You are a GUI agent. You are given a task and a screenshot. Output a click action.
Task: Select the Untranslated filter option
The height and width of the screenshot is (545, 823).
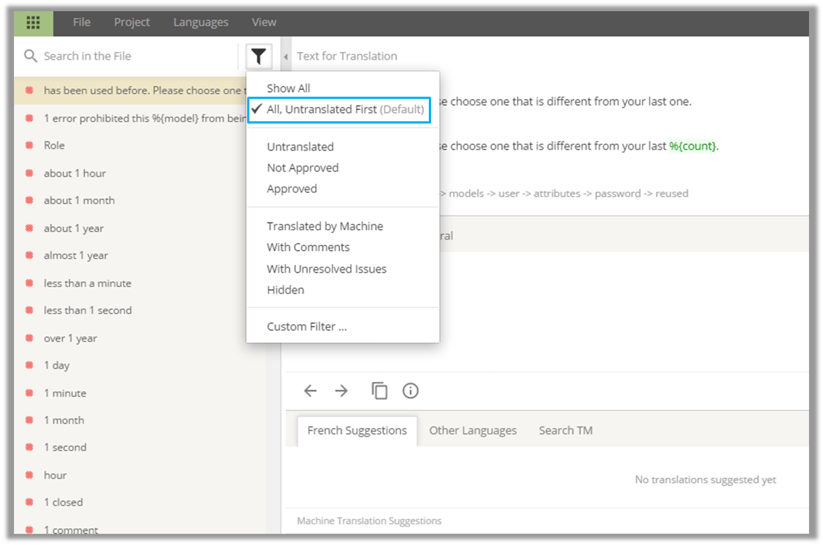click(x=300, y=146)
